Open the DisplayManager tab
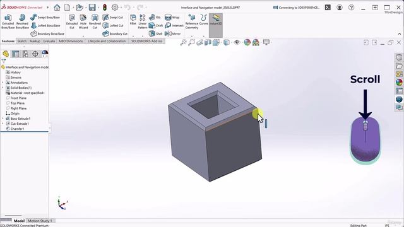Viewport: 404px width, 227px height. pyautogui.click(x=45, y=54)
